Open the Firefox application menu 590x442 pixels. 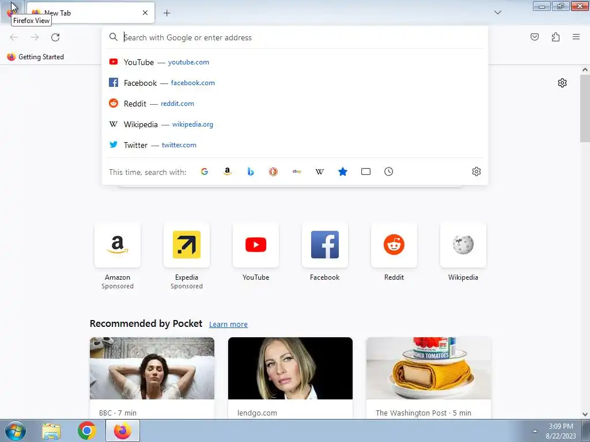coord(576,37)
